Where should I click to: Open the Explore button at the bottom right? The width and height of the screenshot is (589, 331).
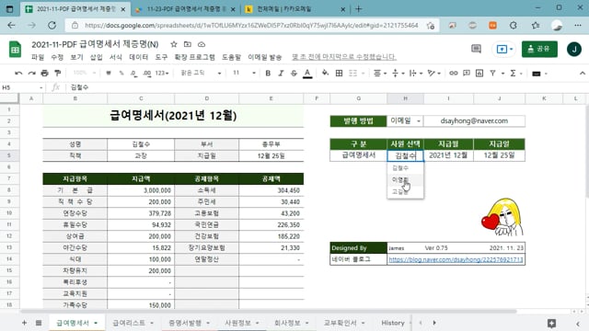(x=551, y=323)
